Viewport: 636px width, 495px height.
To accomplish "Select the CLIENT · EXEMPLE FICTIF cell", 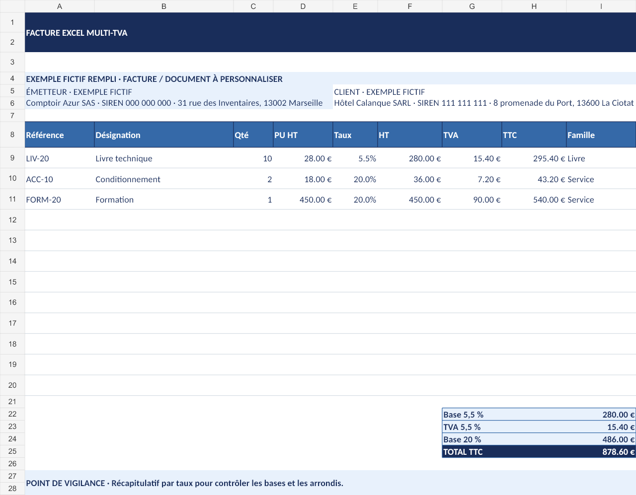I will click(484, 92).
